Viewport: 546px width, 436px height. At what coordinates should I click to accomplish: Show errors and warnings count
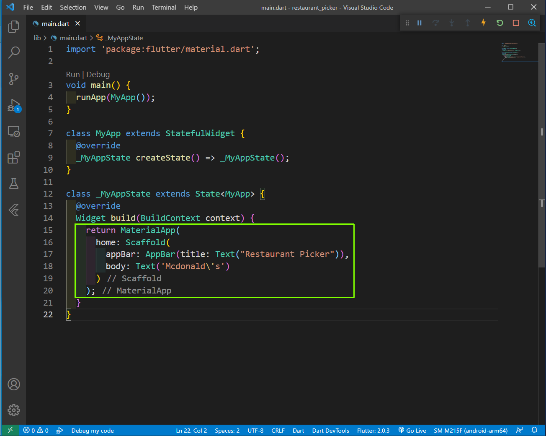tap(36, 430)
